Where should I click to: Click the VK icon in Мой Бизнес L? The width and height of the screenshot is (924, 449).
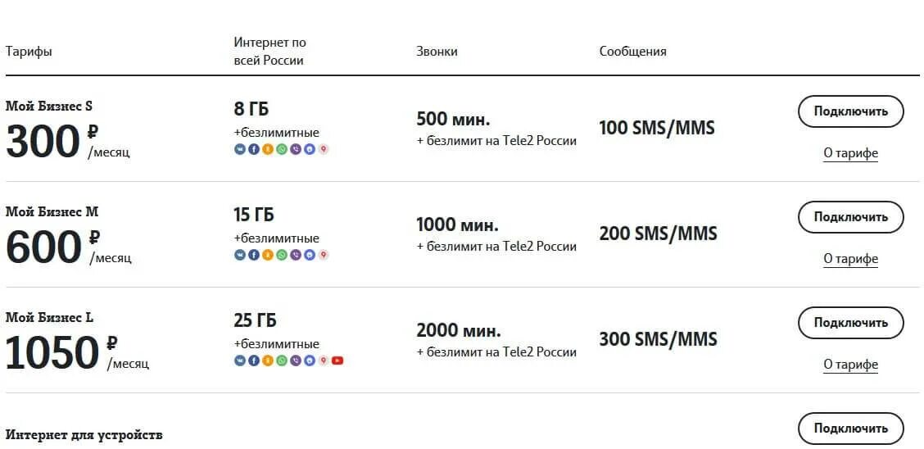coord(240,361)
